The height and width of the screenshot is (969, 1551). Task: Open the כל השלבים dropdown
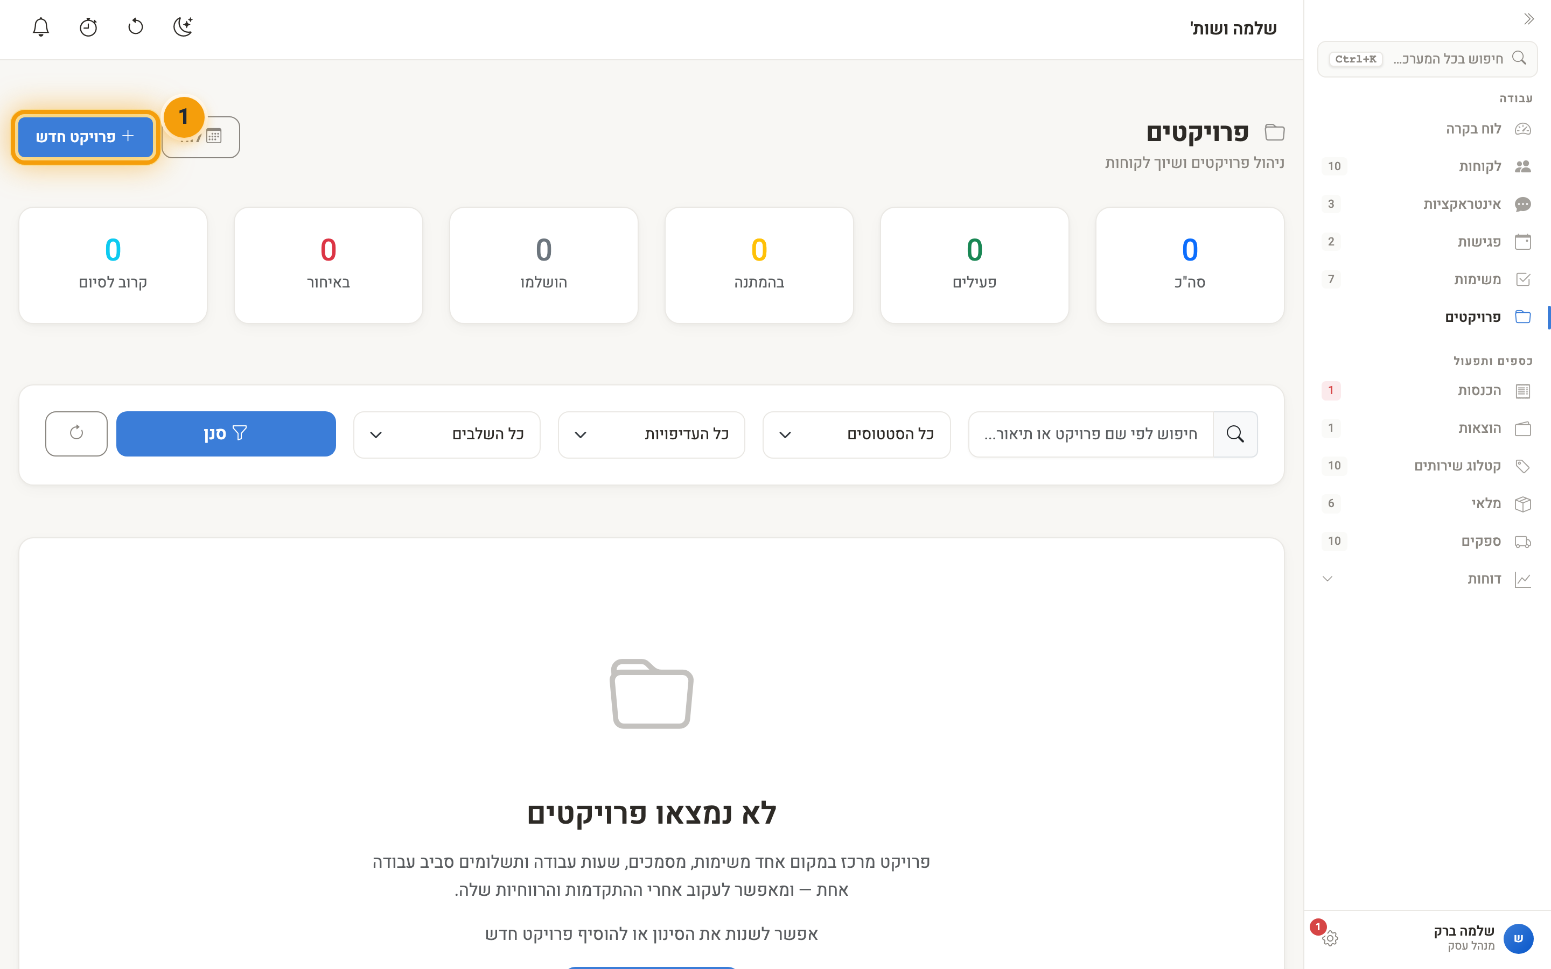tap(446, 434)
